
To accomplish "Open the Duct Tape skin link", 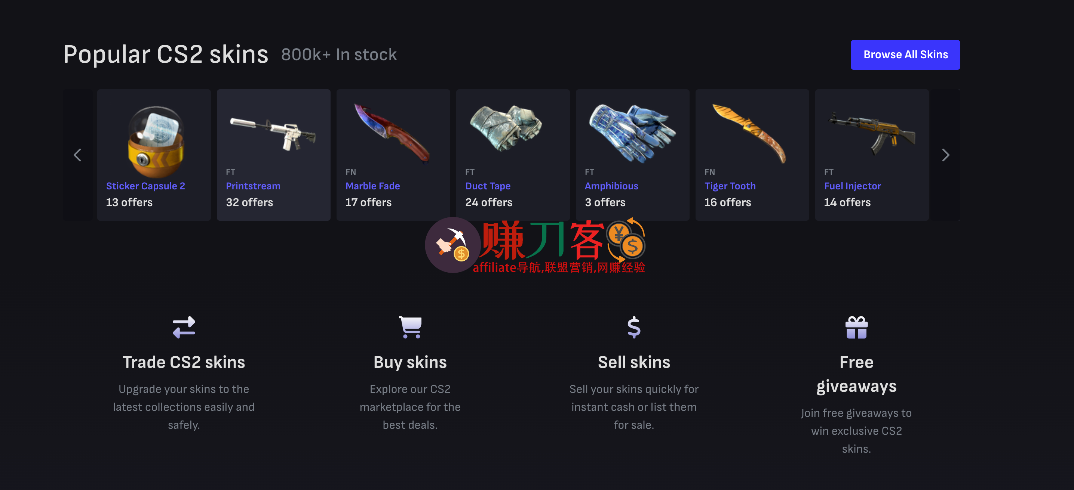I will [487, 186].
